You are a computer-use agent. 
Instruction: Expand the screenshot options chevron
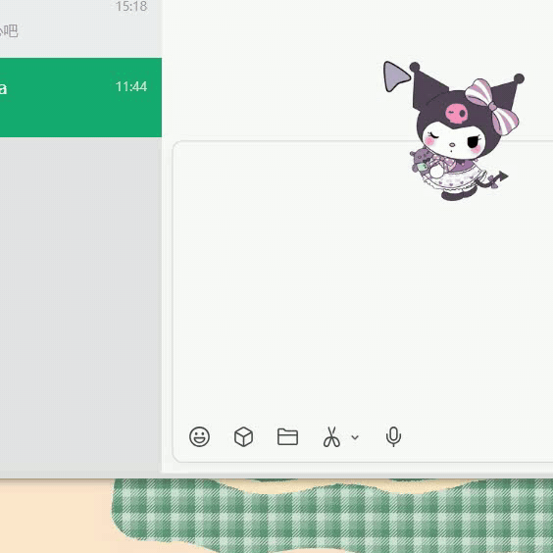point(355,437)
